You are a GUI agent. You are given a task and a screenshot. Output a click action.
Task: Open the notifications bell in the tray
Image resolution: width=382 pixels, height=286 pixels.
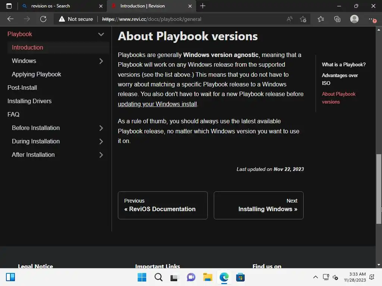[x=372, y=277]
